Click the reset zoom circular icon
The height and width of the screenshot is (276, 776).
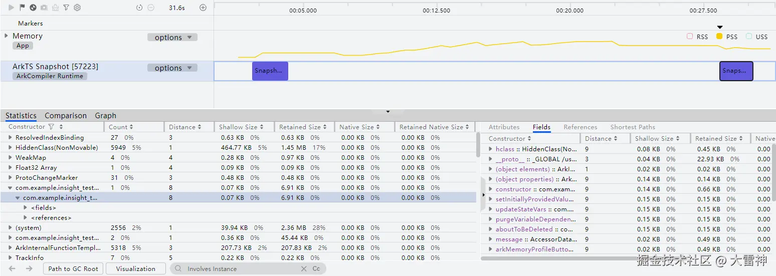(139, 8)
